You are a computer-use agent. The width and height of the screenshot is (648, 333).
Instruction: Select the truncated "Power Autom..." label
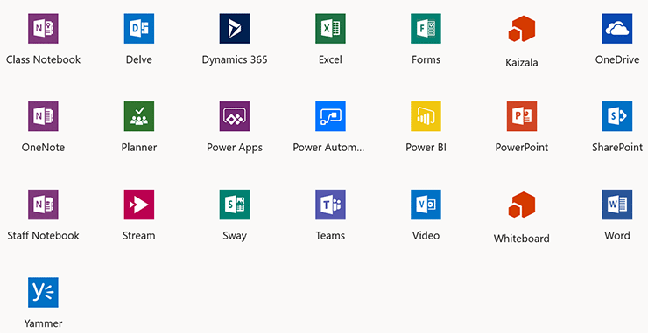coord(328,148)
